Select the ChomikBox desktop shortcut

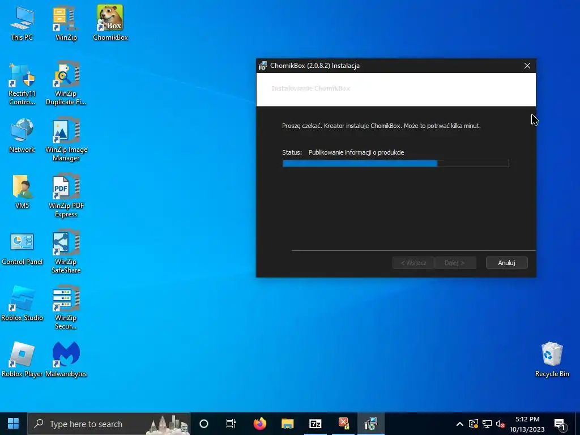tap(110, 23)
